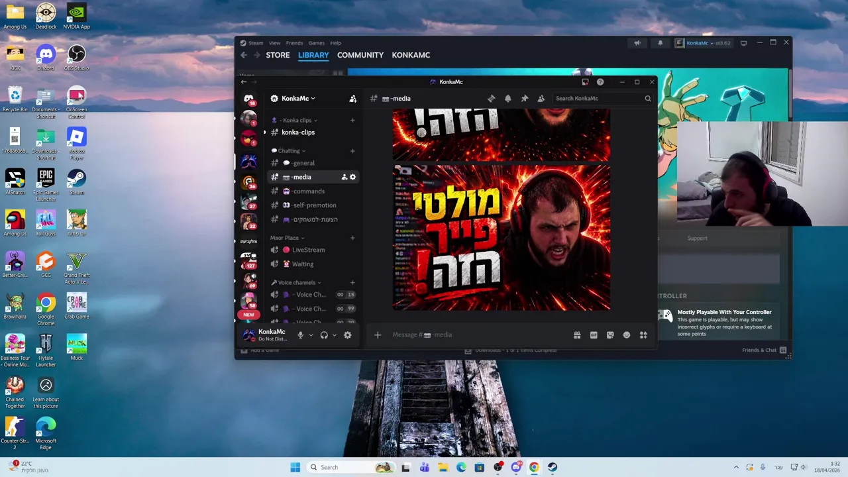The height and width of the screenshot is (477, 848).
Task: Edit media channel settings gear
Action: click(352, 177)
